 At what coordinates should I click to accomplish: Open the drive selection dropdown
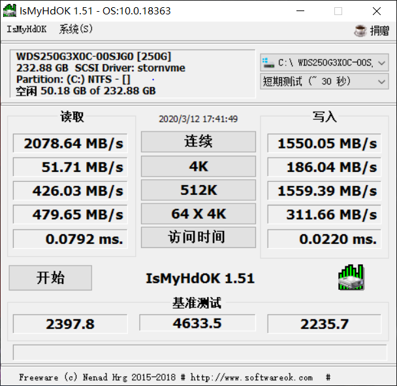381,63
